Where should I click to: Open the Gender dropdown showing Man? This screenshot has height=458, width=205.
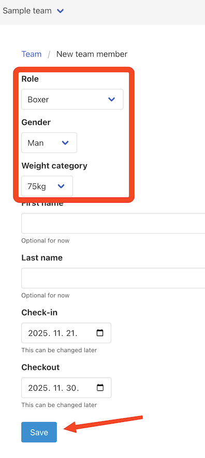coord(49,143)
